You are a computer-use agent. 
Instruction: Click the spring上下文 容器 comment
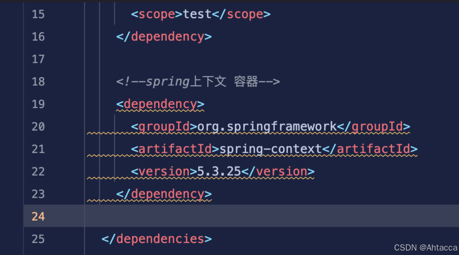198,82
